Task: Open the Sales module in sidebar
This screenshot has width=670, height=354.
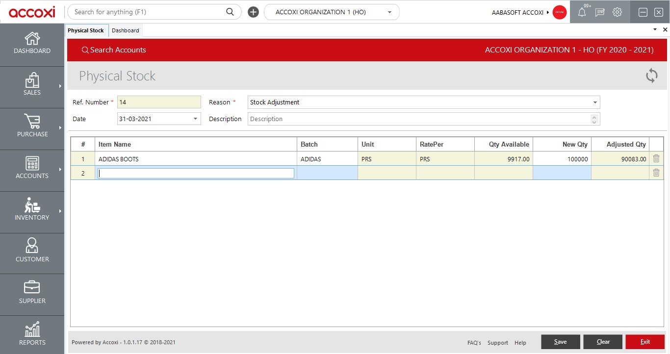Action: tap(32, 87)
